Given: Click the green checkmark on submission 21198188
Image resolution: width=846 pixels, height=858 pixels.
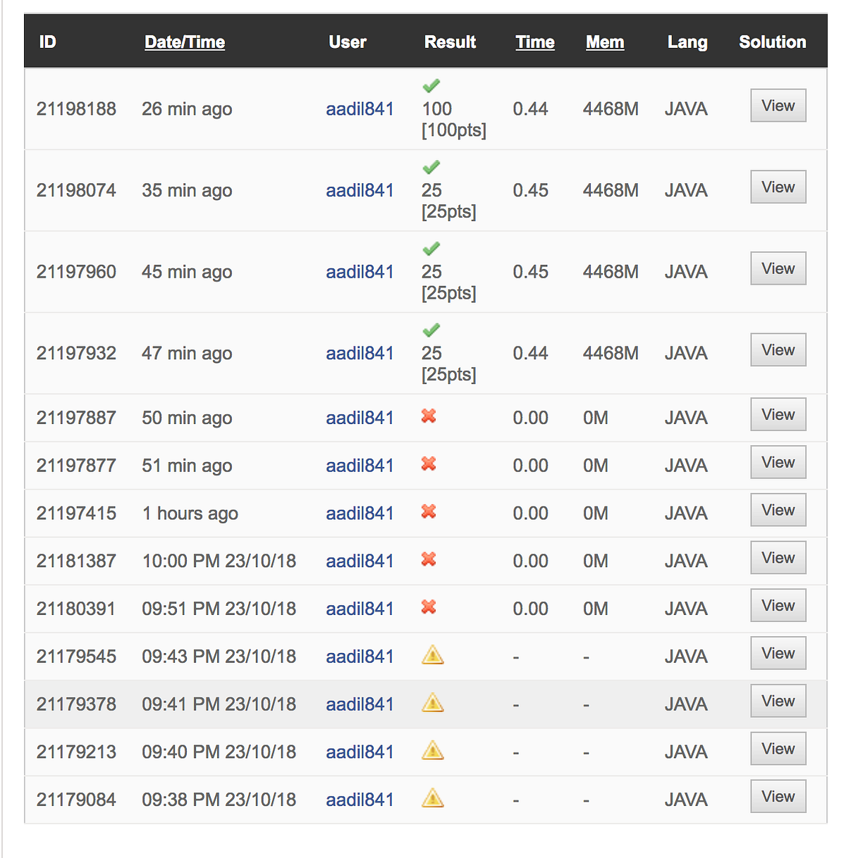Looking at the screenshot, I should (x=431, y=85).
